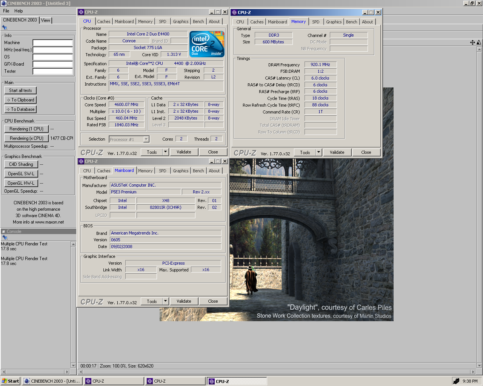The image size is (483, 386).
Task: Click CINEBENCH application icon in title bar
Action: (4, 3)
